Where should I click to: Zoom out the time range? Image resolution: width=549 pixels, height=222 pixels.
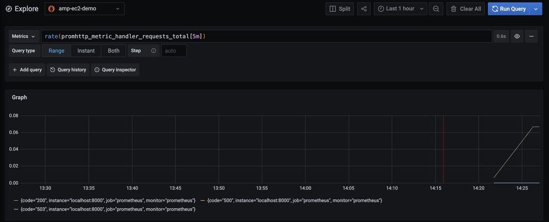coord(436,9)
